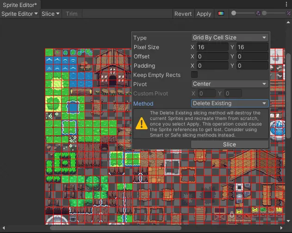
Task: Select the Sprite Editor window tab
Action: (20, 5)
